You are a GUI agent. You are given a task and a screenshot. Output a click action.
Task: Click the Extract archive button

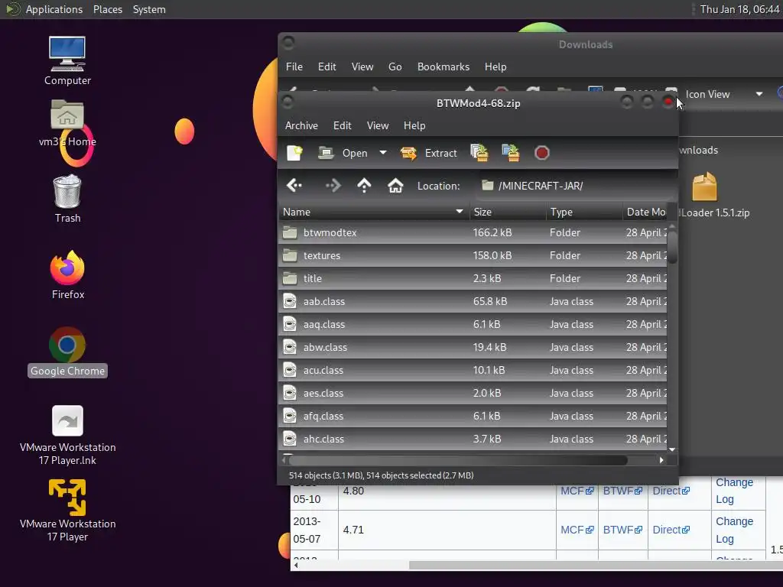coord(429,153)
